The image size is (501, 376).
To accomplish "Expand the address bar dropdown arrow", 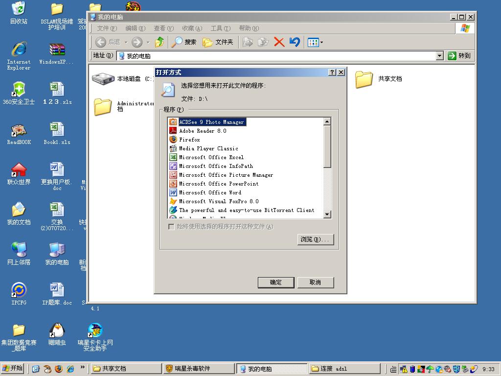I will 440,56.
